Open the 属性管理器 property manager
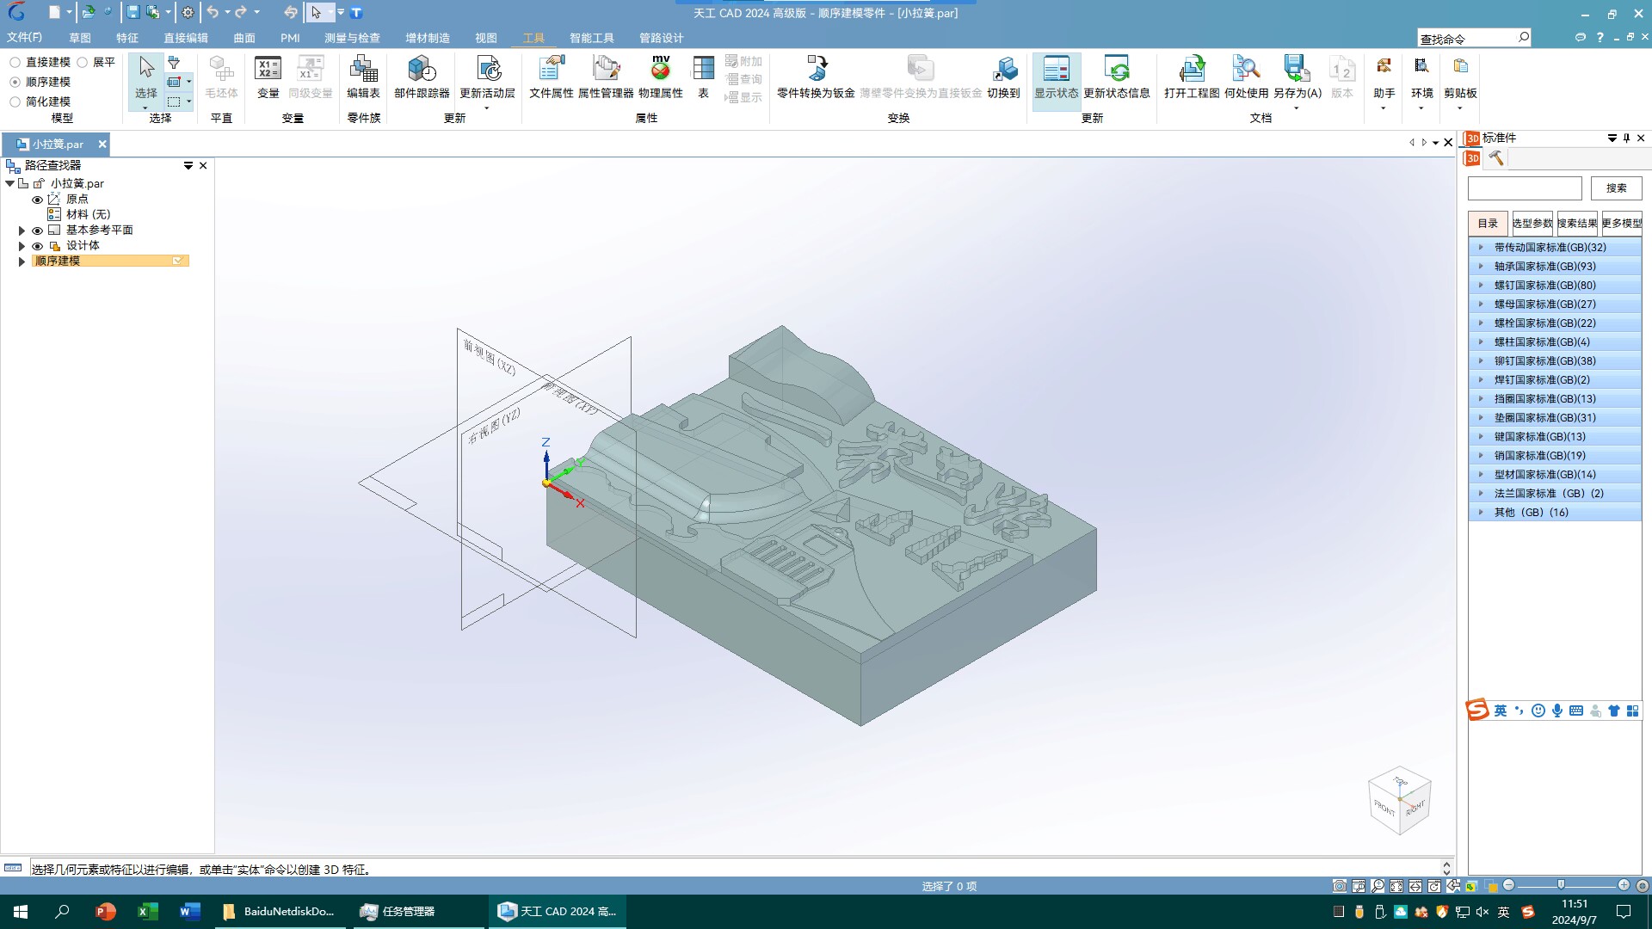 606,77
